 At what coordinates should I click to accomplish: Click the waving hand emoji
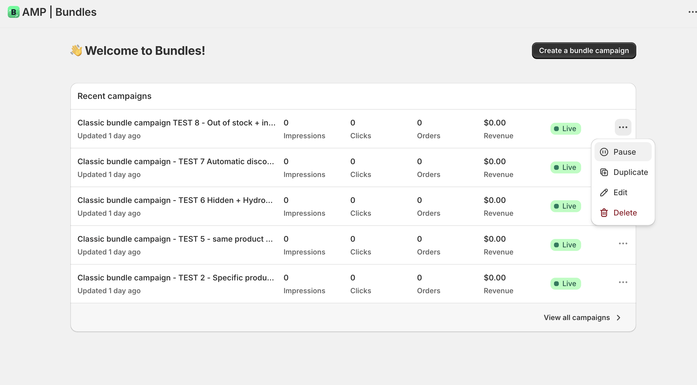tap(77, 50)
